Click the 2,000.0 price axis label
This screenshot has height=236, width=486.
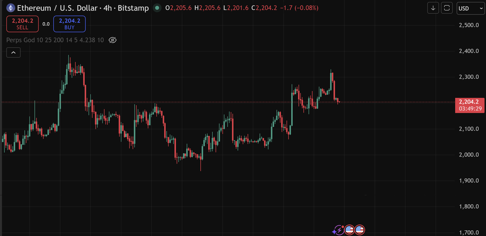(469, 155)
